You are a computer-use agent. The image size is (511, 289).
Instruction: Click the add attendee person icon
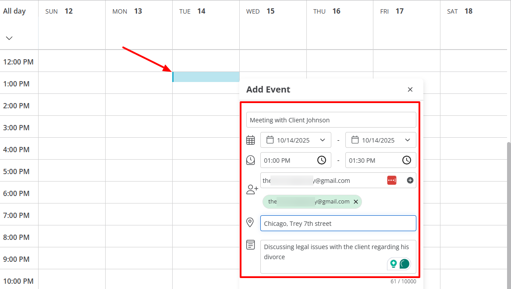(x=252, y=189)
